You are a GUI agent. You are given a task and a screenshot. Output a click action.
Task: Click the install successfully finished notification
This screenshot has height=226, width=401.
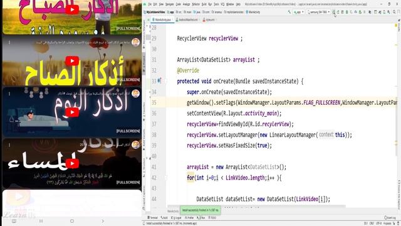[200, 210]
